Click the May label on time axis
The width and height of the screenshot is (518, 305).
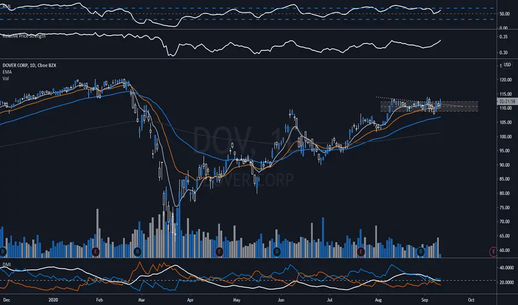pyautogui.click(x=237, y=300)
